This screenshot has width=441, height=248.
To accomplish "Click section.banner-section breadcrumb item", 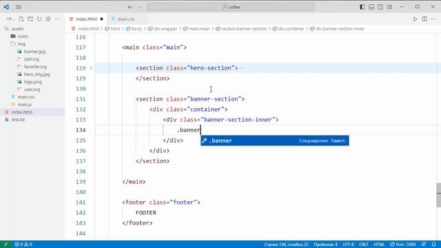I will pos(244,29).
